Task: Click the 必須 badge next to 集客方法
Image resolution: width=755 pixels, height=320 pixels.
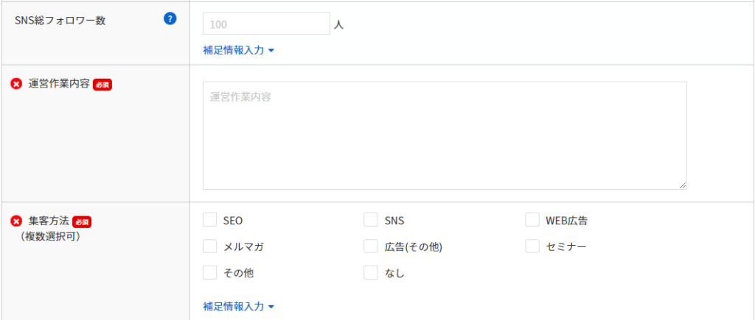Action: point(82,221)
